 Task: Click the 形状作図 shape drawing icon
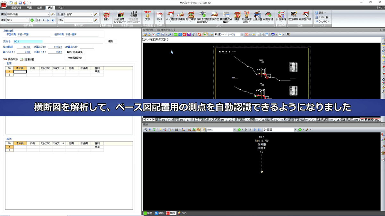[x=215, y=16]
